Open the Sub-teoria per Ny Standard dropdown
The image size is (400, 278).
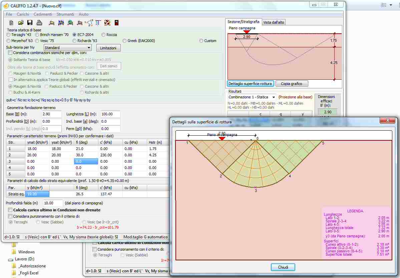pyautogui.click(x=68, y=48)
